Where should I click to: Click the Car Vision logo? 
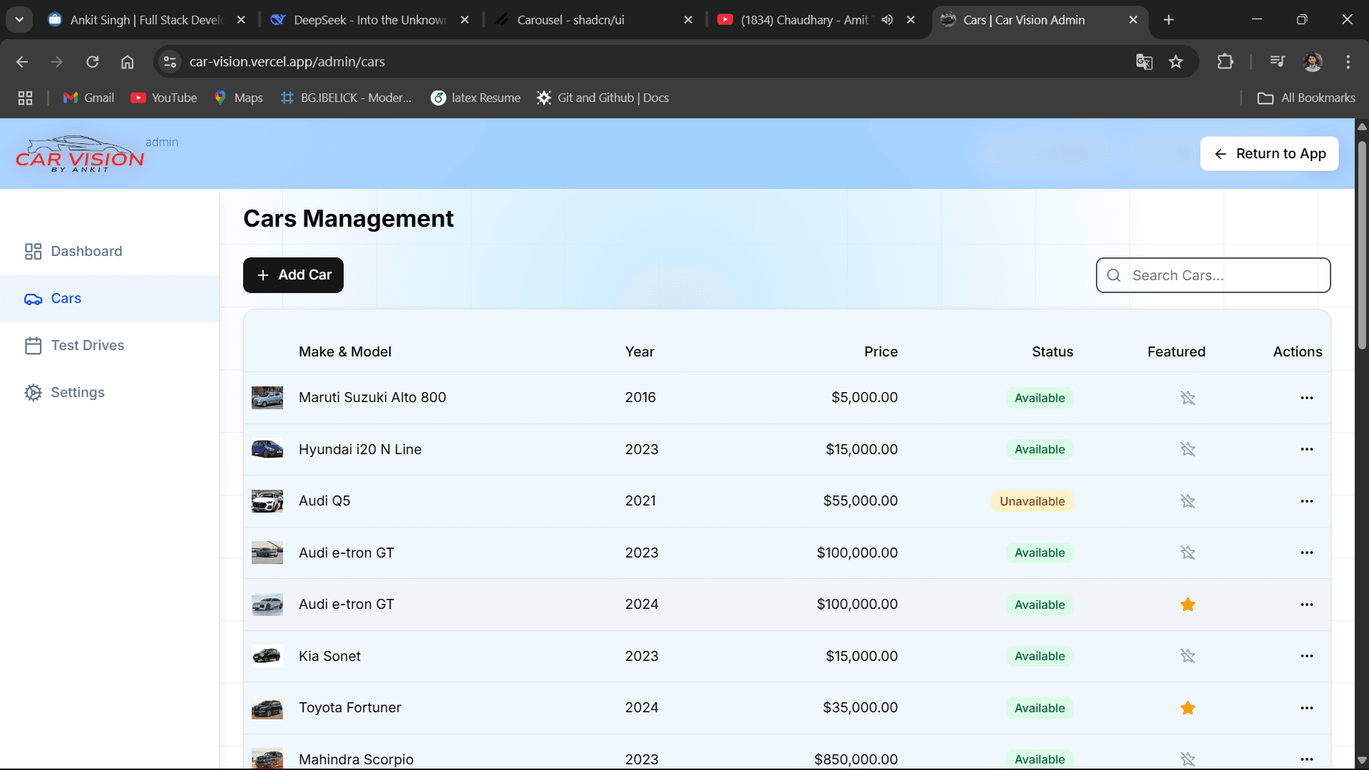tap(80, 155)
